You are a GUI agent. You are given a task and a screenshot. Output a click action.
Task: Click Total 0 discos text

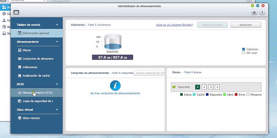coord(193,72)
